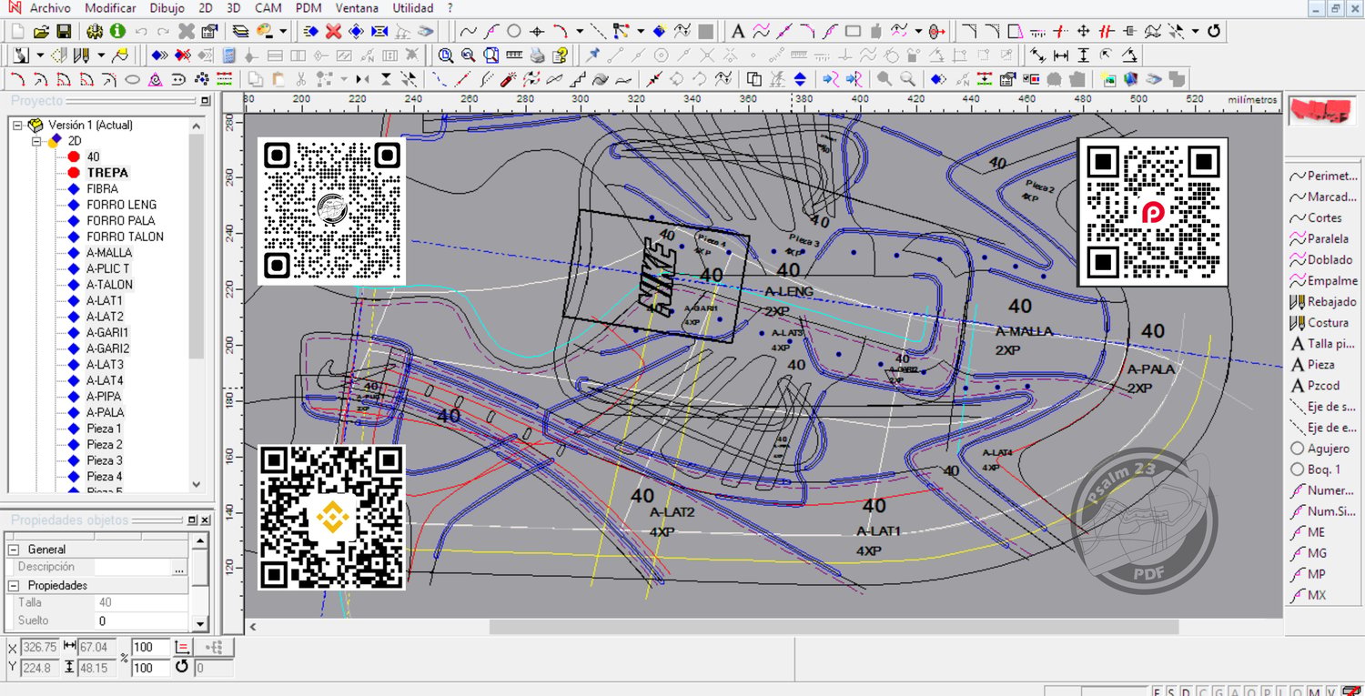Toggle blue diamond marker of A-PIPA
1365x696 pixels.
click(75, 397)
